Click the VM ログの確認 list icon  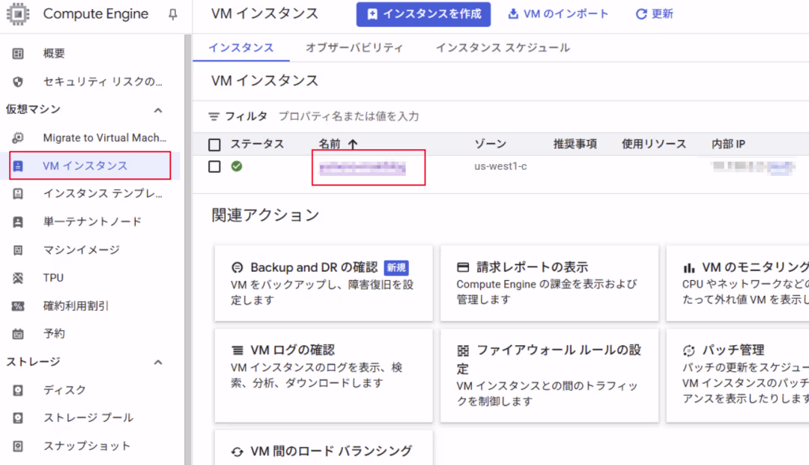point(237,350)
